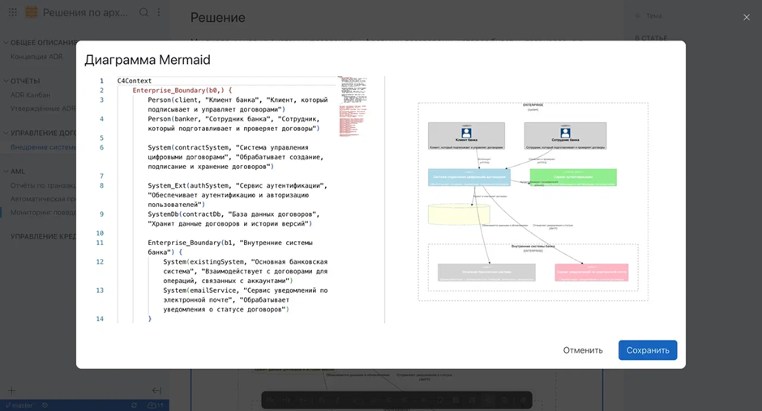Screen dimensions: 762x411
Task: Switch branch via master in status bar
Action: pos(19,405)
